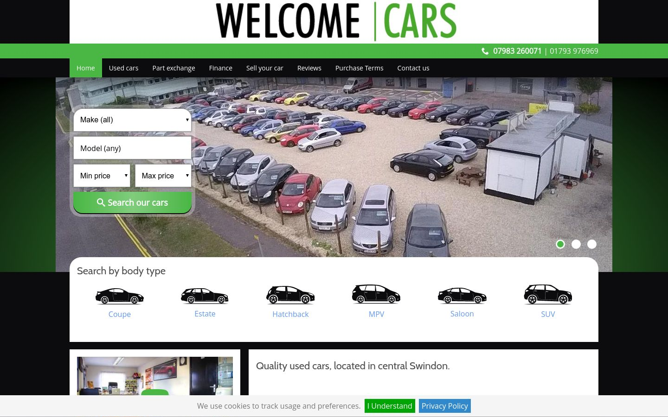668x417 pixels.
Task: Click the Hatchback car silhouette icon
Action: pos(290,295)
